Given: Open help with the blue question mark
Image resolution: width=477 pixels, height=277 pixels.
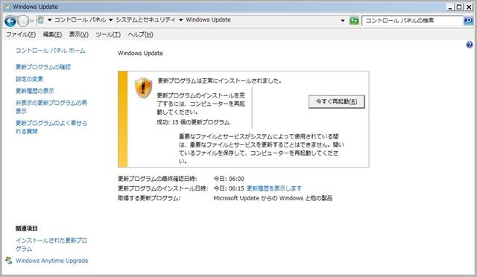Looking at the screenshot, I should point(469,45).
